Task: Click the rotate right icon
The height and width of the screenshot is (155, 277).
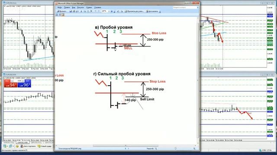Action: 122,11
